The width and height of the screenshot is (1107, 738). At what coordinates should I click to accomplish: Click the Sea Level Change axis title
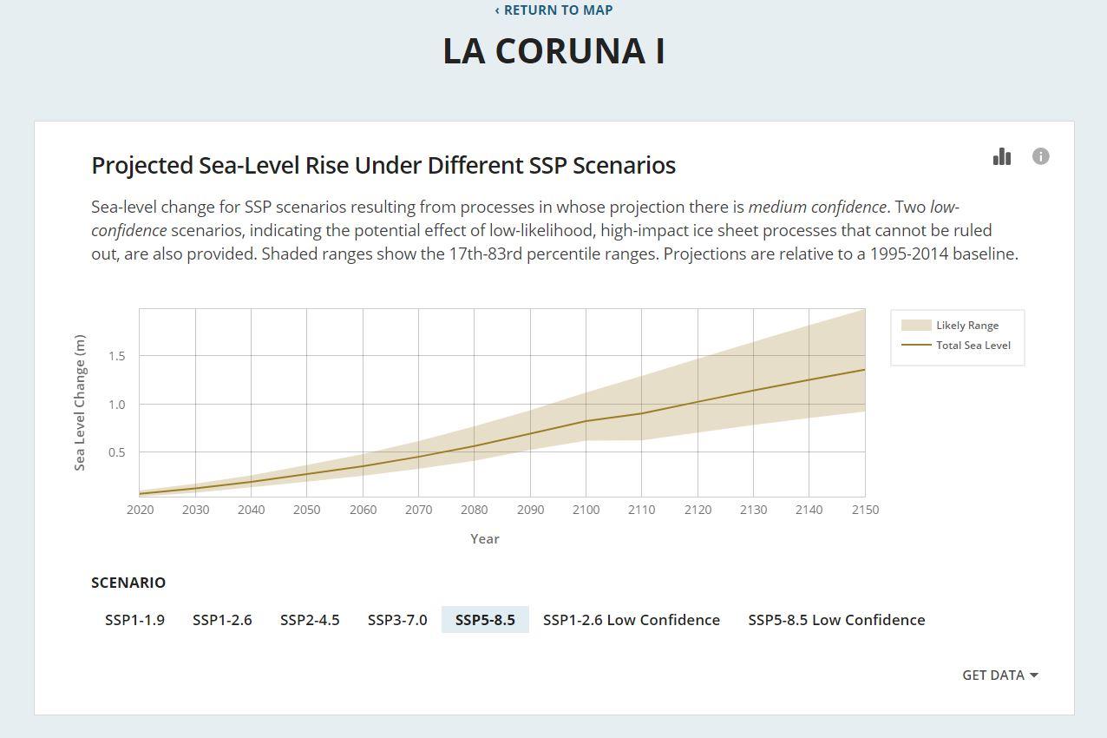(80, 402)
